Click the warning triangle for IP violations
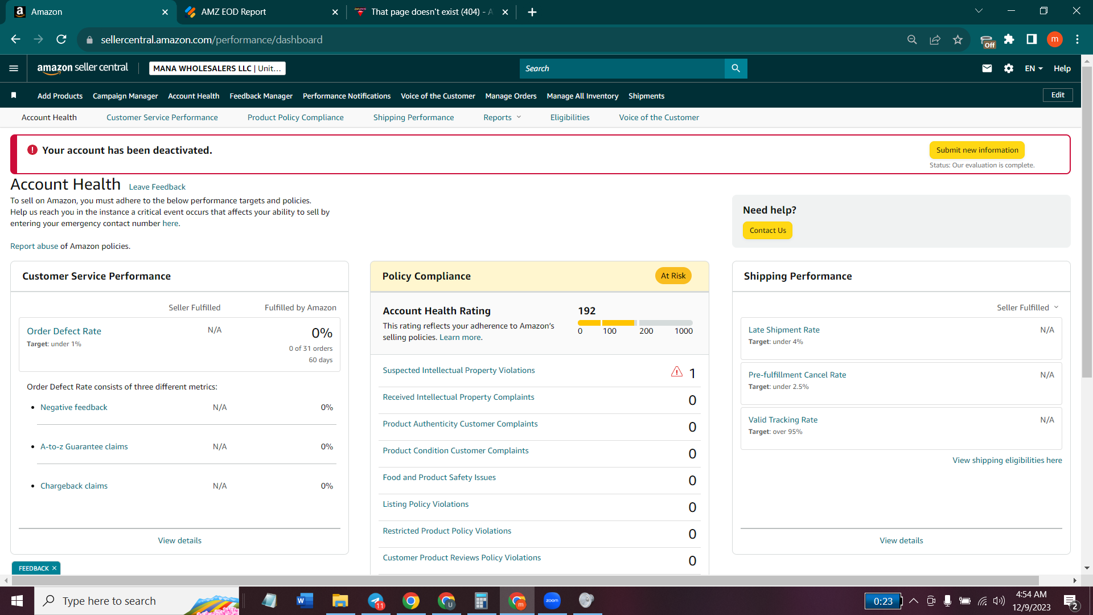Screen dimensions: 1093x615 point(676,372)
